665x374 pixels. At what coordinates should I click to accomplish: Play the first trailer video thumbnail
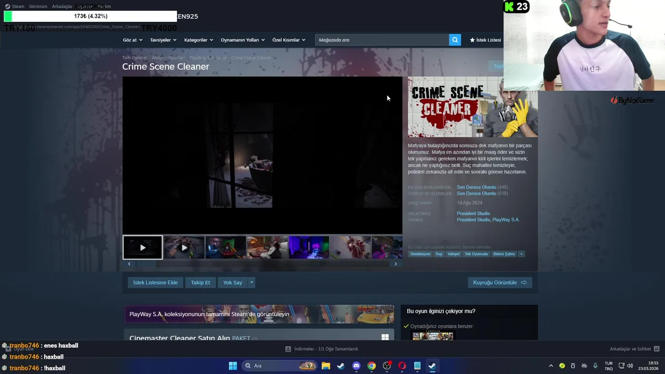(142, 248)
